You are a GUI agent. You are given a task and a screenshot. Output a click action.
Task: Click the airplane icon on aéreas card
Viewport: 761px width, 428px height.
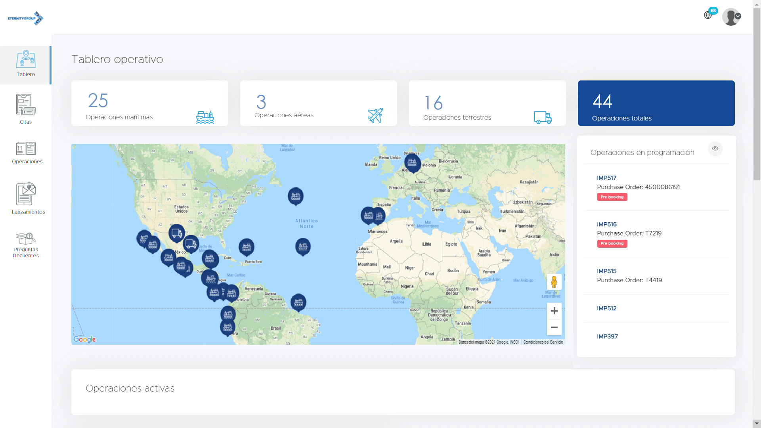tap(375, 115)
